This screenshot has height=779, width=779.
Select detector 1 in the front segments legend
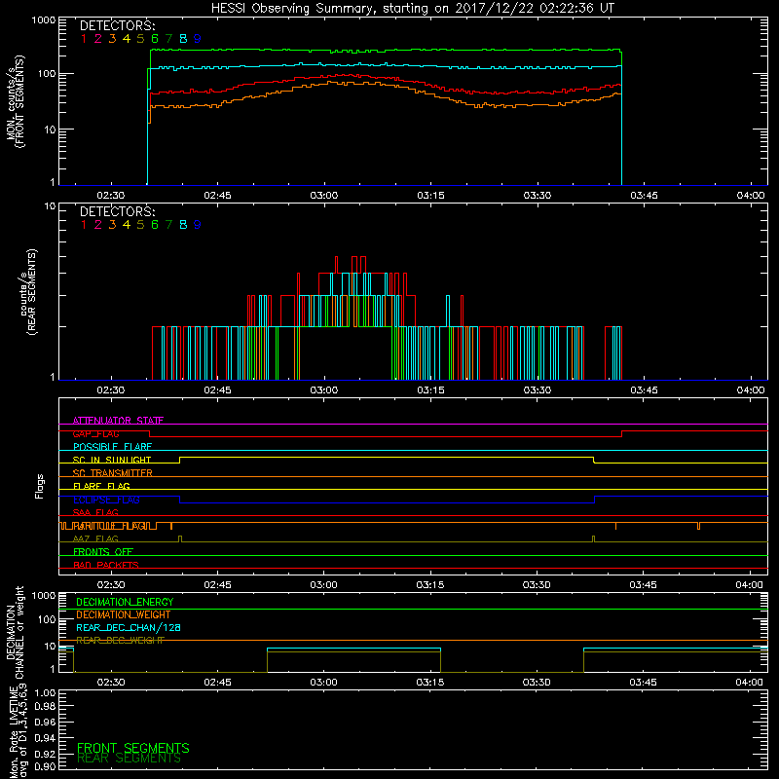tap(84, 39)
